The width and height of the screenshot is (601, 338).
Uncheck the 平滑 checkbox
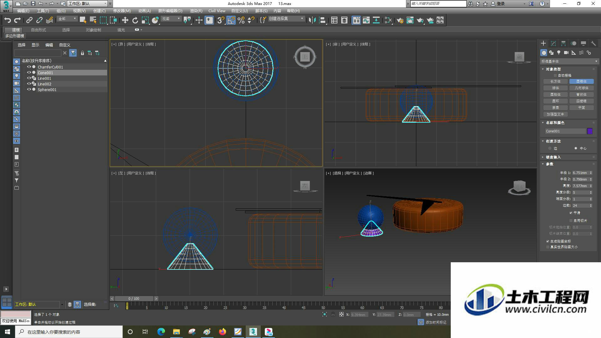(x=571, y=213)
